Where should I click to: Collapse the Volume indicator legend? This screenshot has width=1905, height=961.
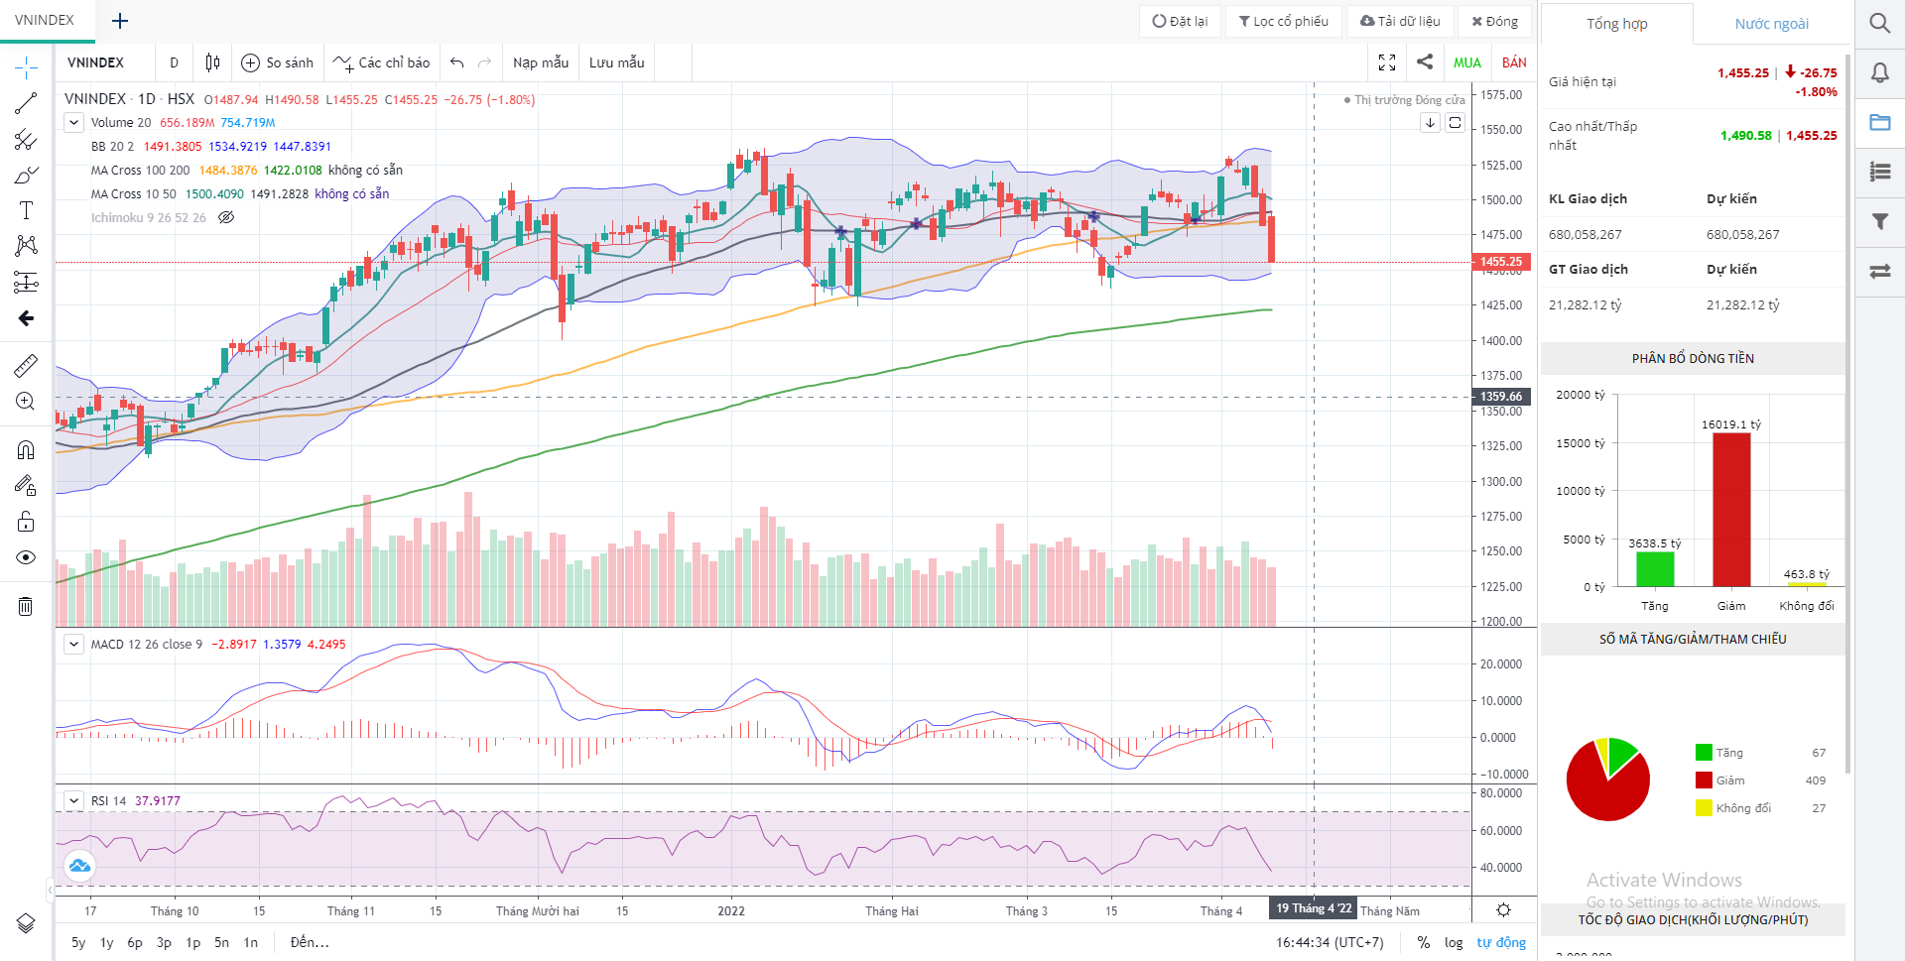coord(73,123)
